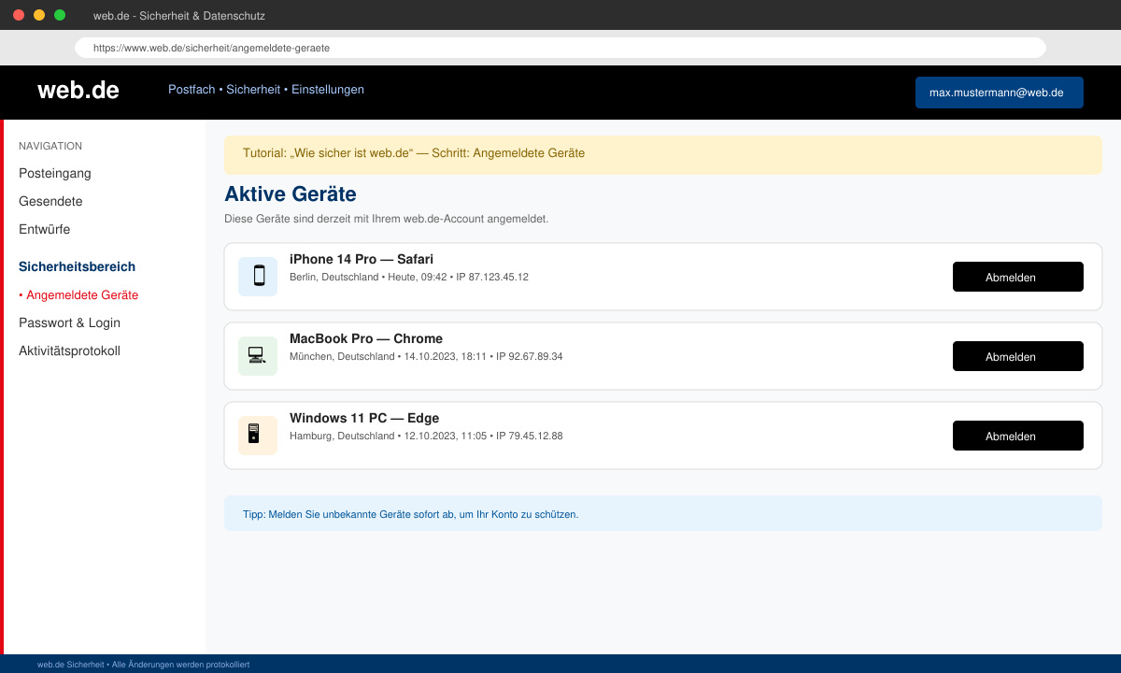Open the Entwürfe folder
Viewport: 1121px width, 673px height.
pos(44,229)
